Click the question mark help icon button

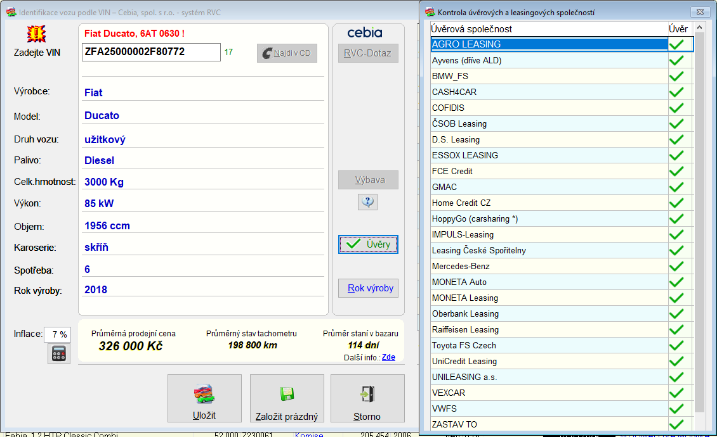pyautogui.click(x=367, y=201)
